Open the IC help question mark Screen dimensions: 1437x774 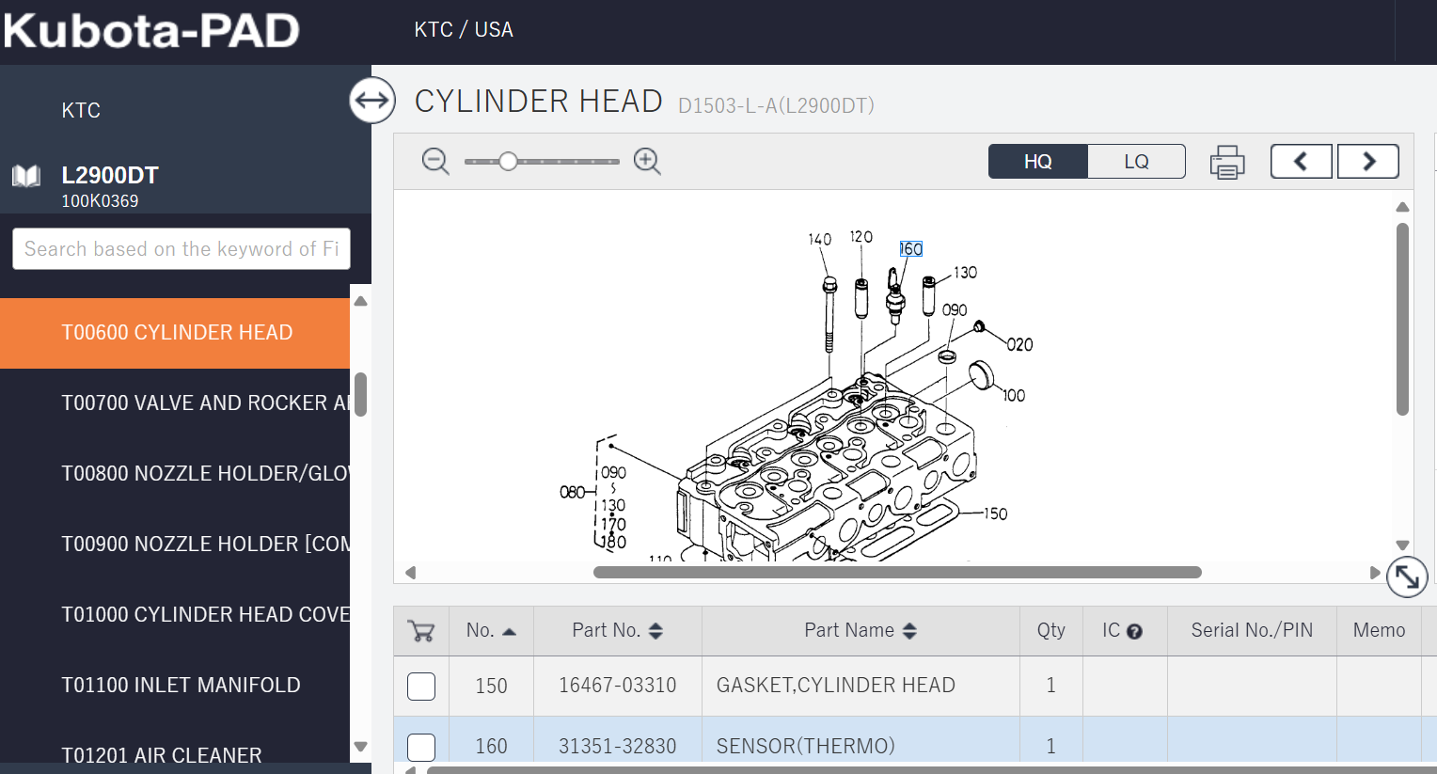[x=1134, y=632]
